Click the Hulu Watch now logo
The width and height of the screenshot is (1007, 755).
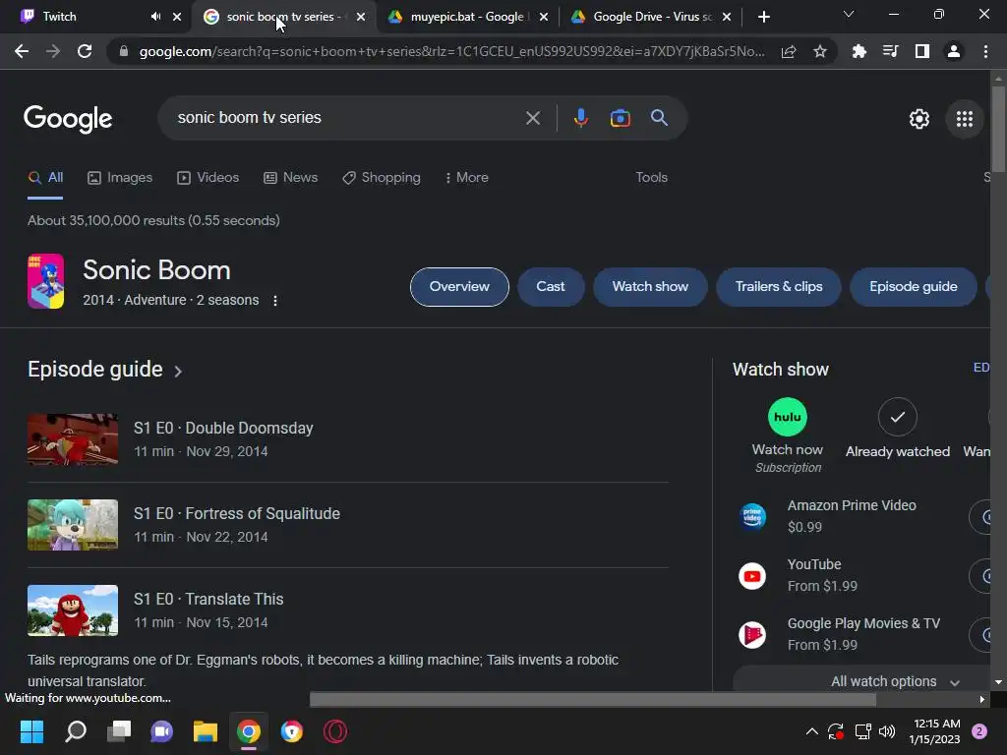click(x=788, y=417)
